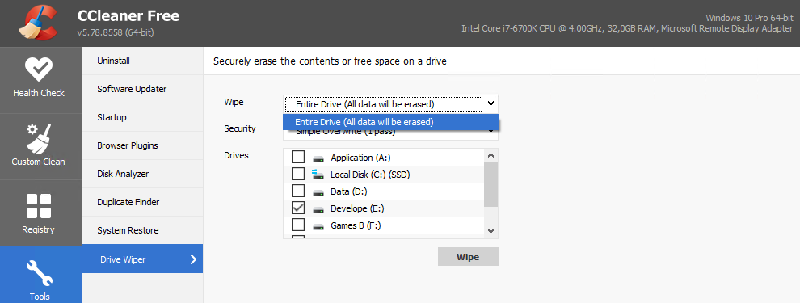The image size is (800, 303).
Task: Click the 'Local Disk (C:) (SSD)' drive name
Action: coord(370,175)
